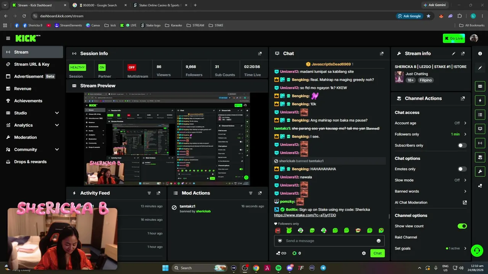Send the message with the Chat button
Viewport: 488px width, 274px height.
tap(377, 253)
